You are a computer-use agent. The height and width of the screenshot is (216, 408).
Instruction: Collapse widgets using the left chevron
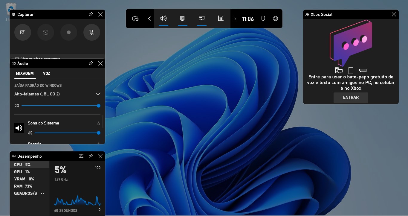(149, 18)
